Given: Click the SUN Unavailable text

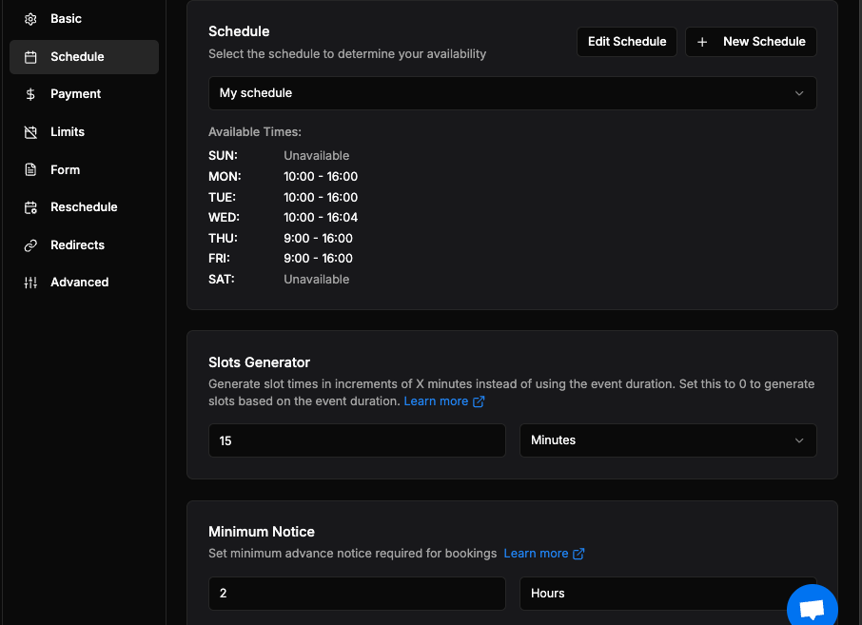Looking at the screenshot, I should pos(316,156).
